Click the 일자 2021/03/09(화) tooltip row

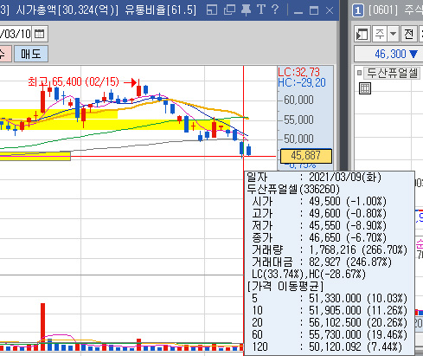pos(314,177)
